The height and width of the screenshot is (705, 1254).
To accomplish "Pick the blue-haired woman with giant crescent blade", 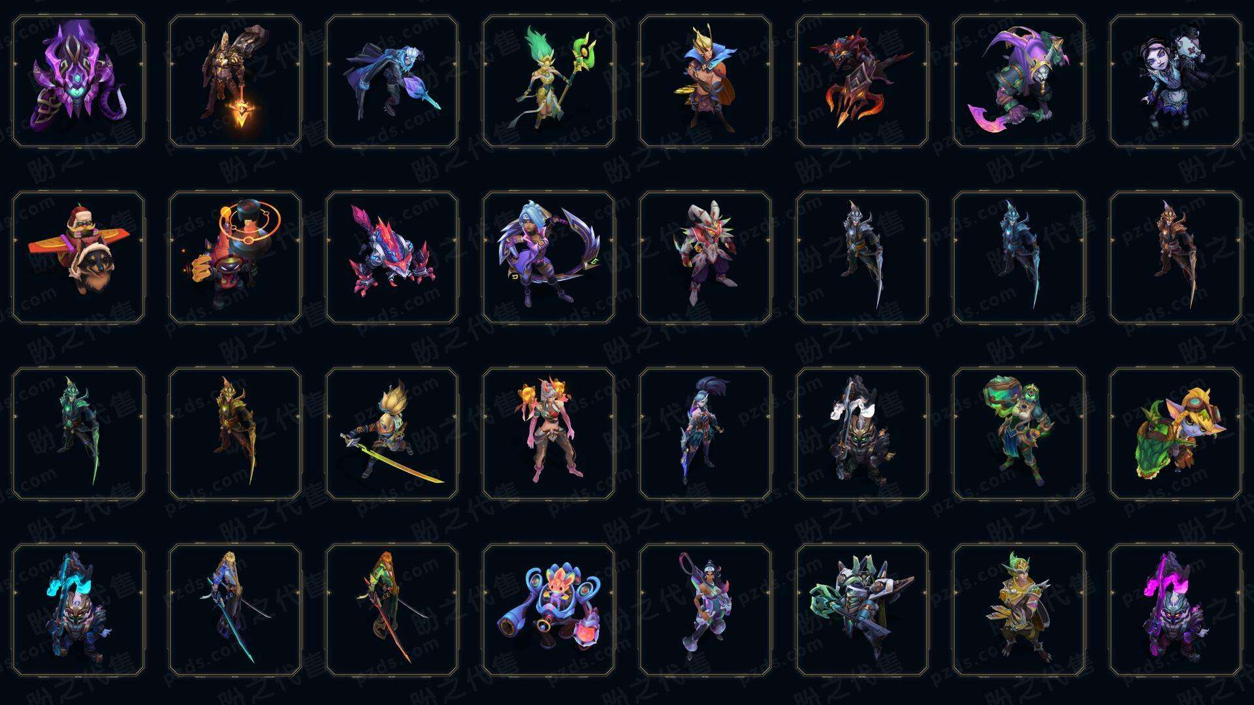I will pos(549,257).
